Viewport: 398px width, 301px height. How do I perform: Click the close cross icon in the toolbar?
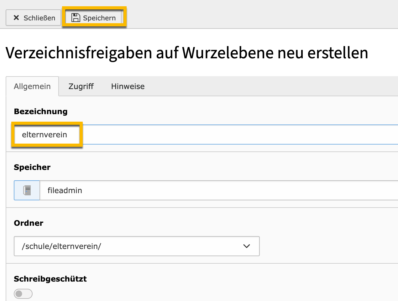(17, 18)
